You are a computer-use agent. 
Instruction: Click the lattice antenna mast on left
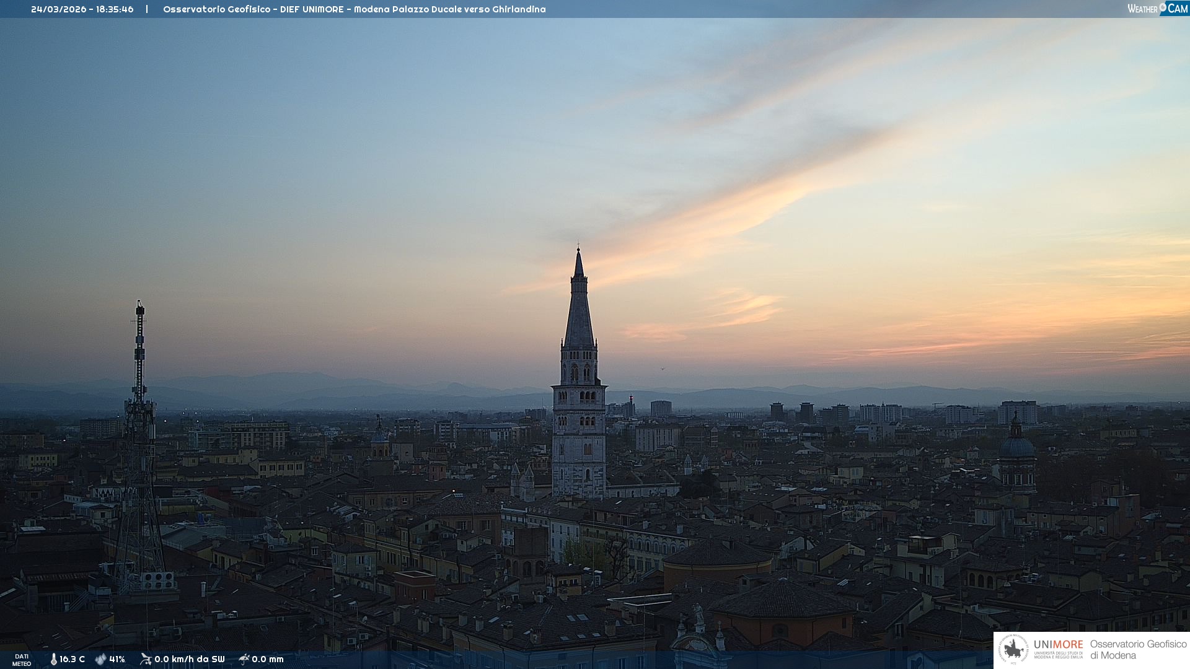[139, 434]
